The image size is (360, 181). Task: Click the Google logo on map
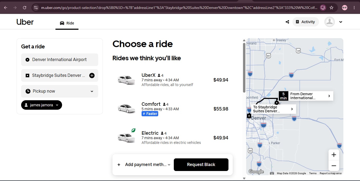(256, 172)
